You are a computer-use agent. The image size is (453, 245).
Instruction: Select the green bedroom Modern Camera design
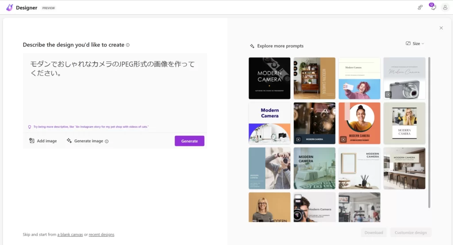pos(315,168)
